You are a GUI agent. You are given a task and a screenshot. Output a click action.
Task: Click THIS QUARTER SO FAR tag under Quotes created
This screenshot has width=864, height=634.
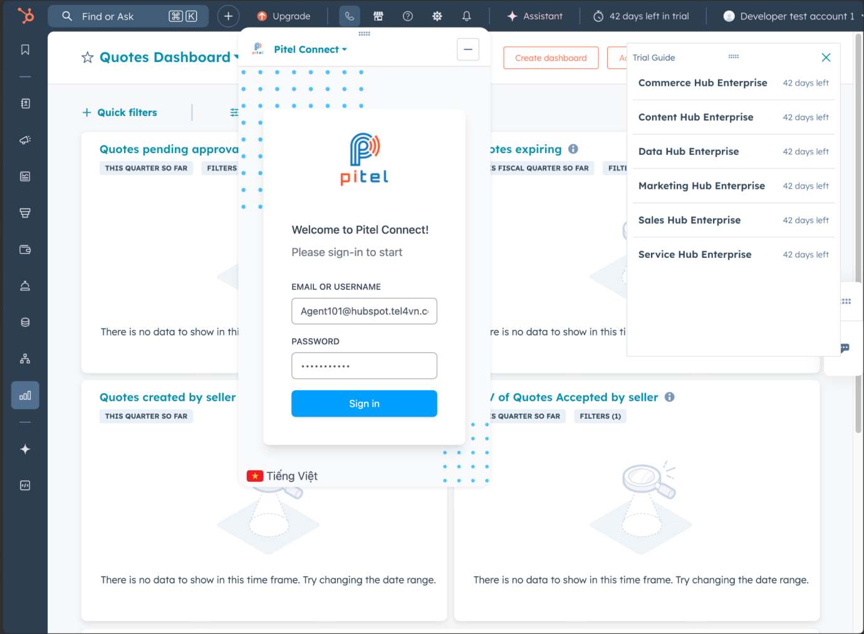[x=146, y=416]
